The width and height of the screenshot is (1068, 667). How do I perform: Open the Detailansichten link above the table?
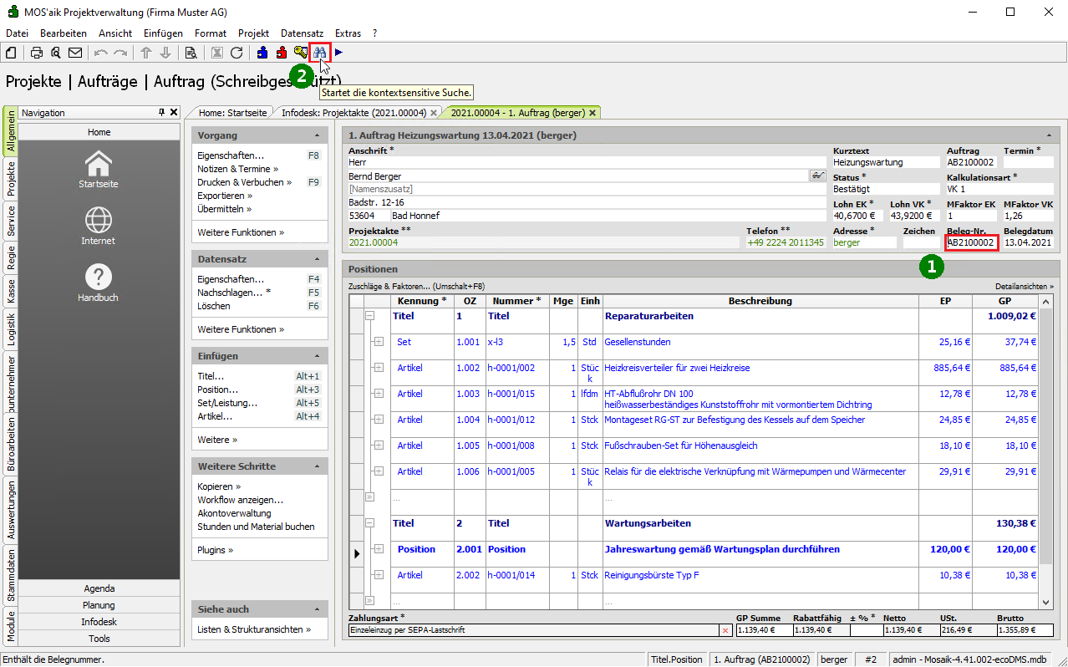click(x=1024, y=286)
